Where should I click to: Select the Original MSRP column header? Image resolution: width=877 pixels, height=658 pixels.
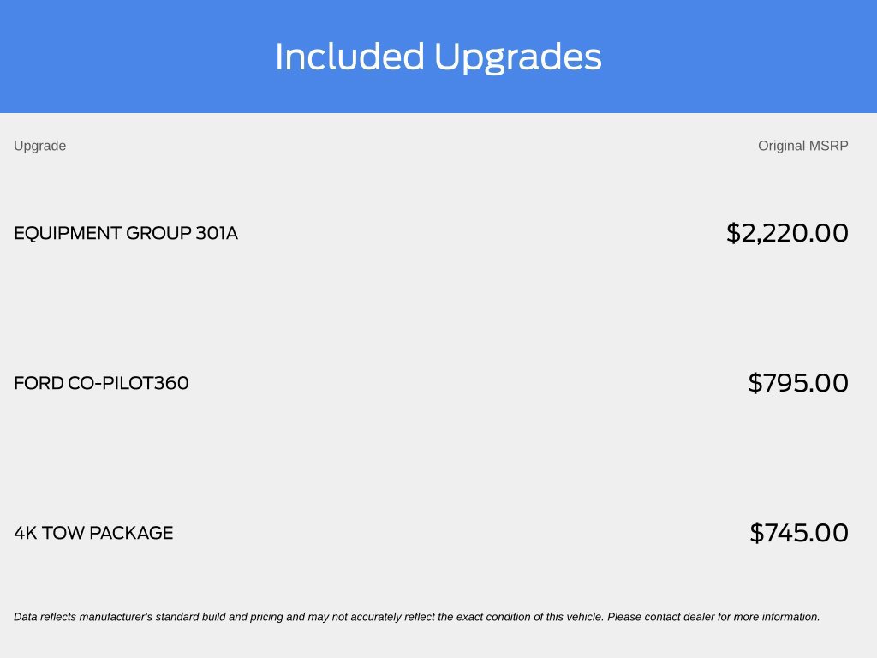click(803, 146)
